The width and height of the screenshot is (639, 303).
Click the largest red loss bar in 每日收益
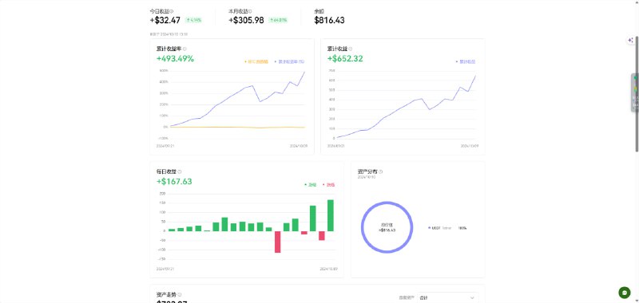pos(277,242)
